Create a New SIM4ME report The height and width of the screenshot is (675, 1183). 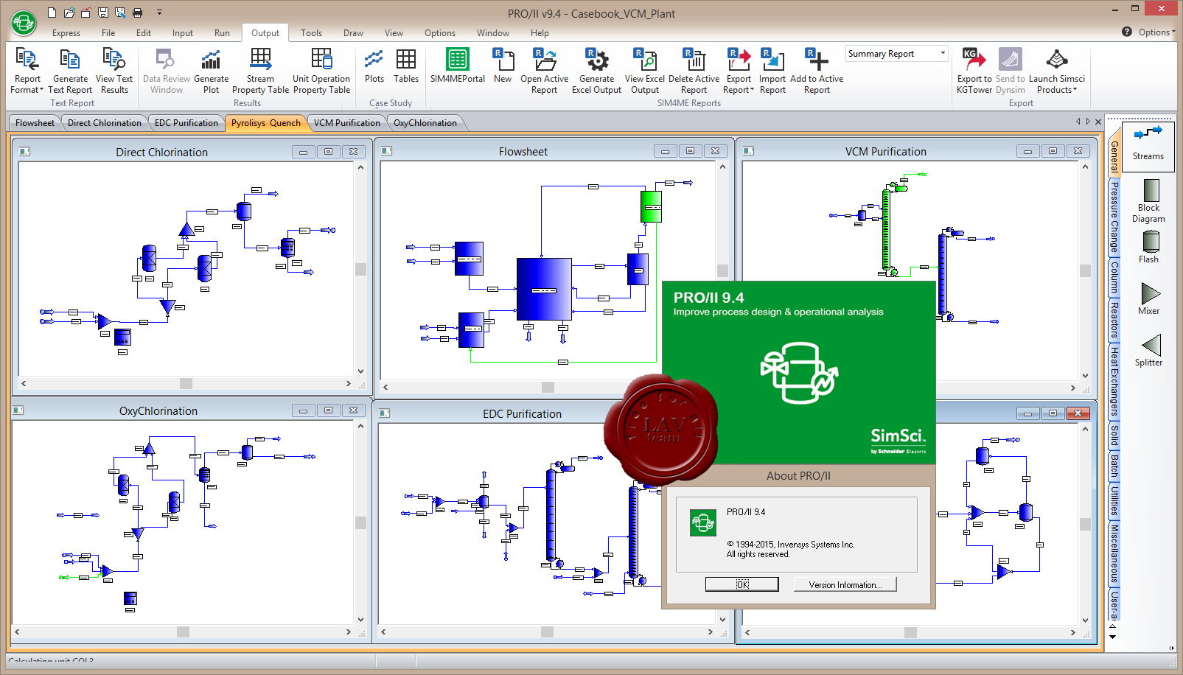[503, 66]
